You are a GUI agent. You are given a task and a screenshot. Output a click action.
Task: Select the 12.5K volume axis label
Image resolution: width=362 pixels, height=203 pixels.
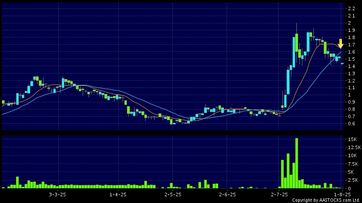354,147
